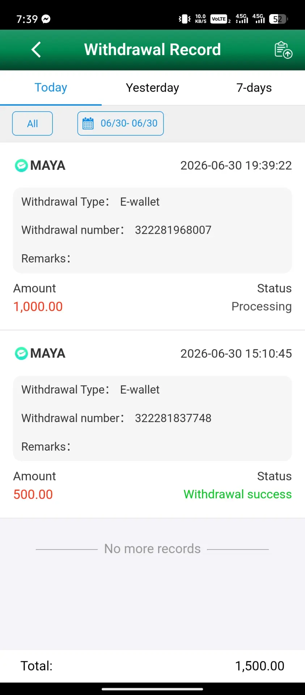The height and width of the screenshot is (695, 305).
Task: Switch to the Today tab
Action: 51,88
